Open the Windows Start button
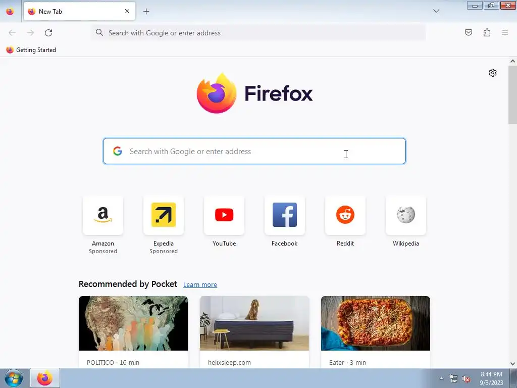The image size is (517, 388). point(14,378)
